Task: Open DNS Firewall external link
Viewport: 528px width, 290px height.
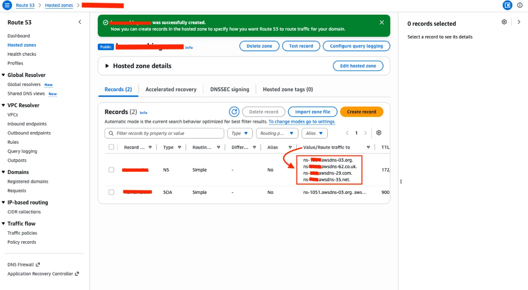Action: (24, 265)
